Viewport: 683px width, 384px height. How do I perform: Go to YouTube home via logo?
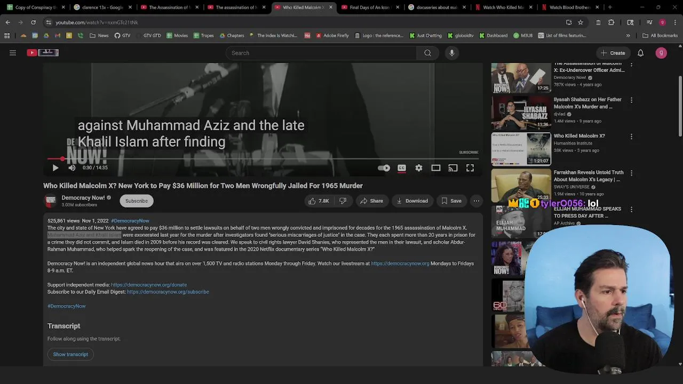(x=43, y=53)
